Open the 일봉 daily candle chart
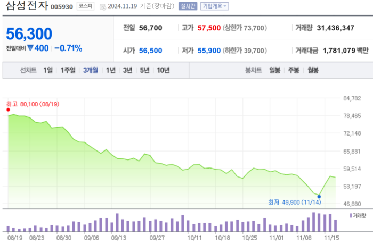The image size is (373, 244). click(275, 70)
